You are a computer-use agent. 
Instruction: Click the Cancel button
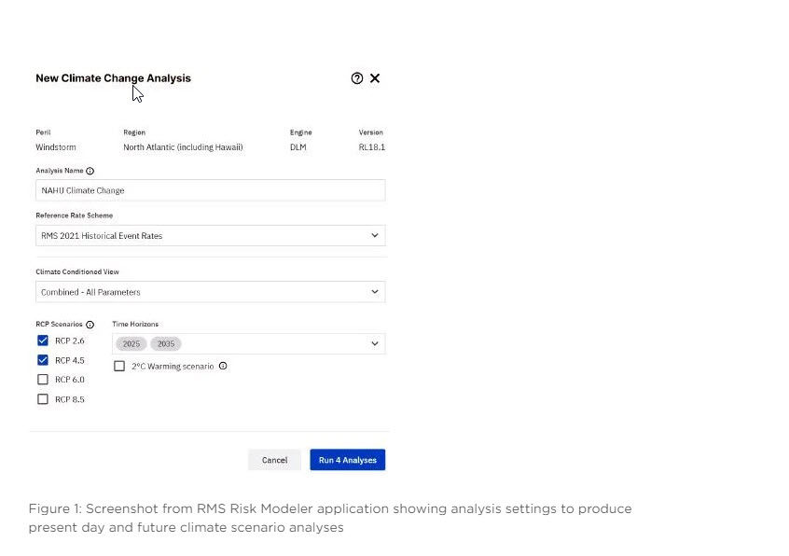[x=275, y=460]
